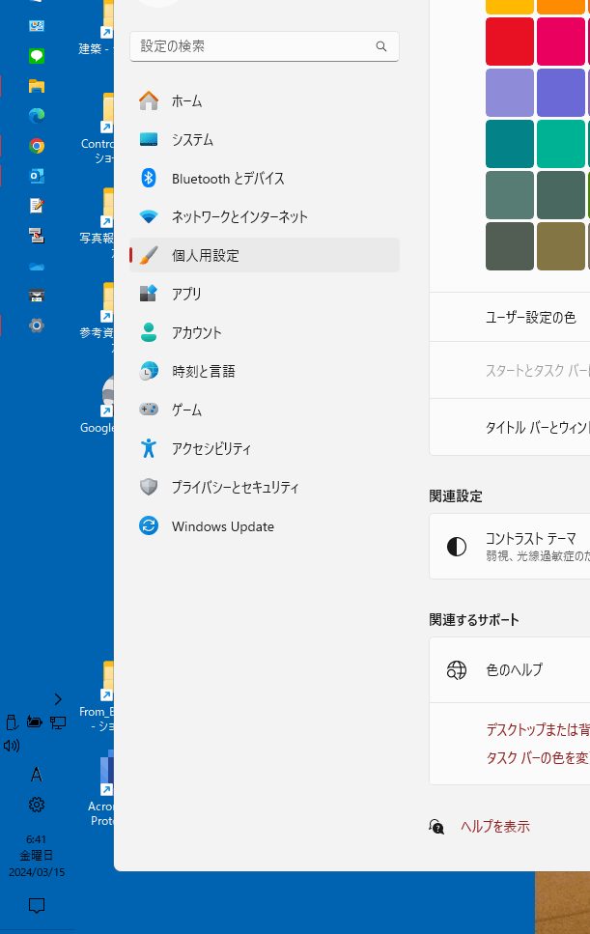Choose the light lavender accent swatch

[x=510, y=93]
